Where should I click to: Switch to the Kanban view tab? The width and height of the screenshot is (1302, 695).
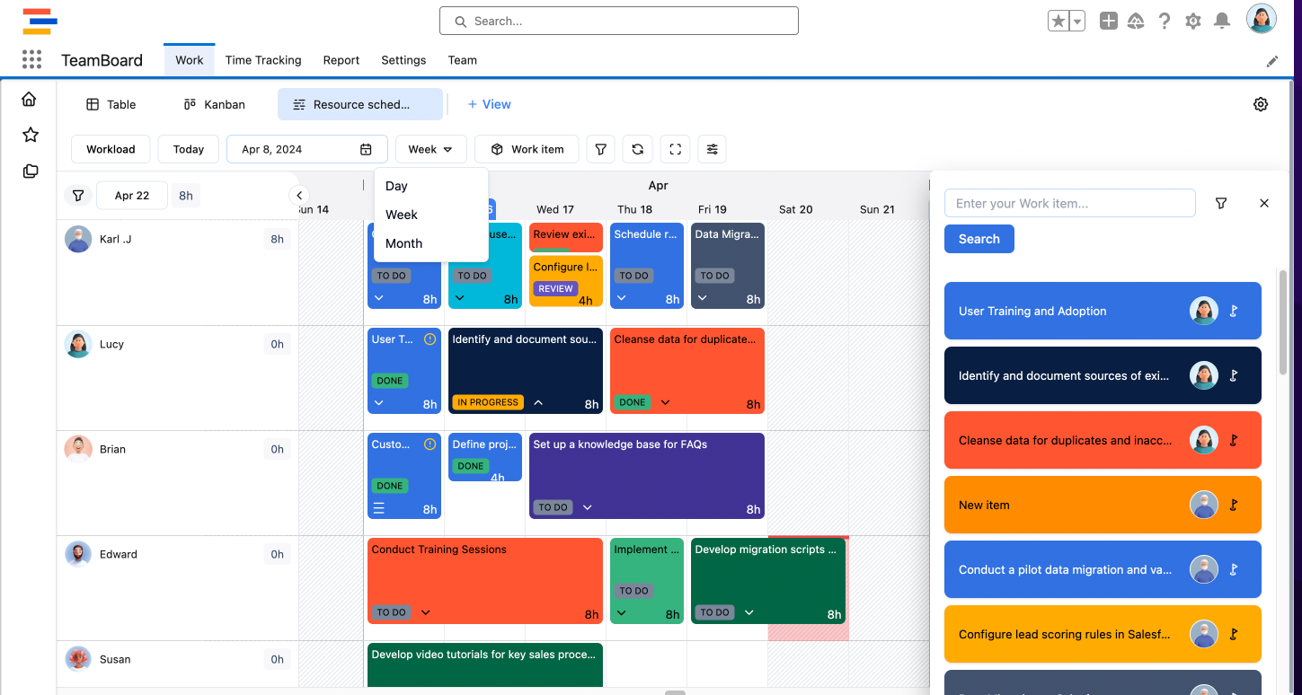(215, 104)
